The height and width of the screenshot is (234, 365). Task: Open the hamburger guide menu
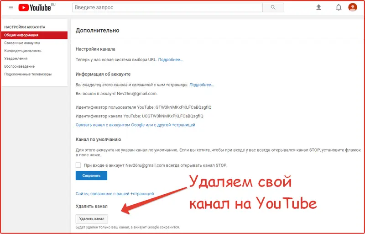[11, 7]
